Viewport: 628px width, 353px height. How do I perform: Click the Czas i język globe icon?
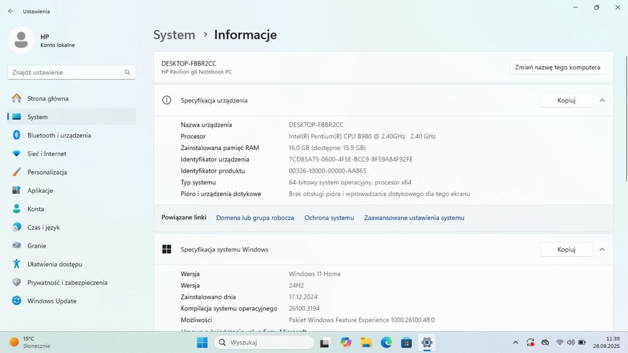click(16, 227)
